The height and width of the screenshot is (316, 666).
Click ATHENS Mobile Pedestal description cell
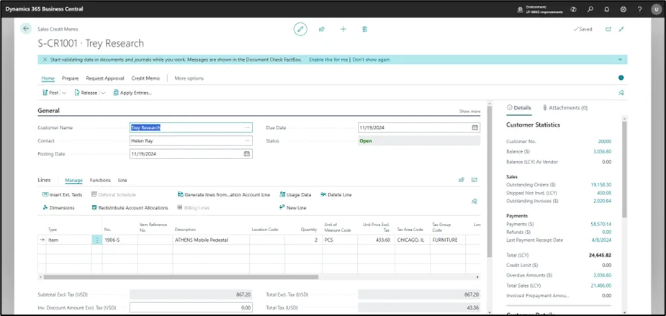pos(211,240)
